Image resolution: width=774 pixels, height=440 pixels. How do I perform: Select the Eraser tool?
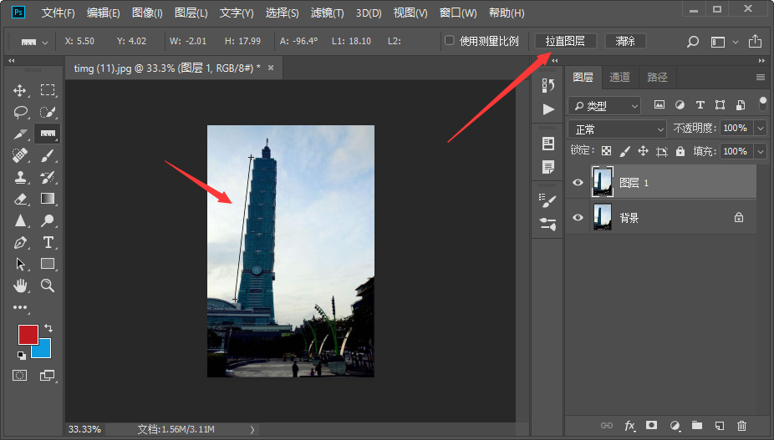click(20, 199)
